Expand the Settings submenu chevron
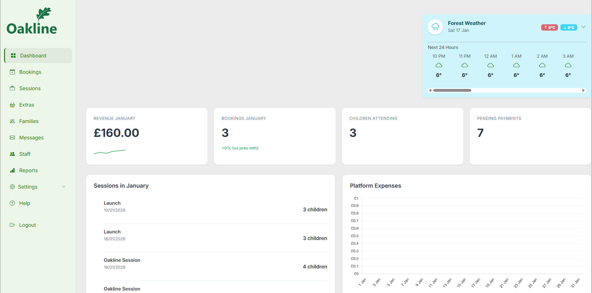Image resolution: width=592 pixels, height=293 pixels. click(64, 186)
